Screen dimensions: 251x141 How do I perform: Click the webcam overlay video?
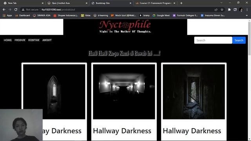coord(21,125)
